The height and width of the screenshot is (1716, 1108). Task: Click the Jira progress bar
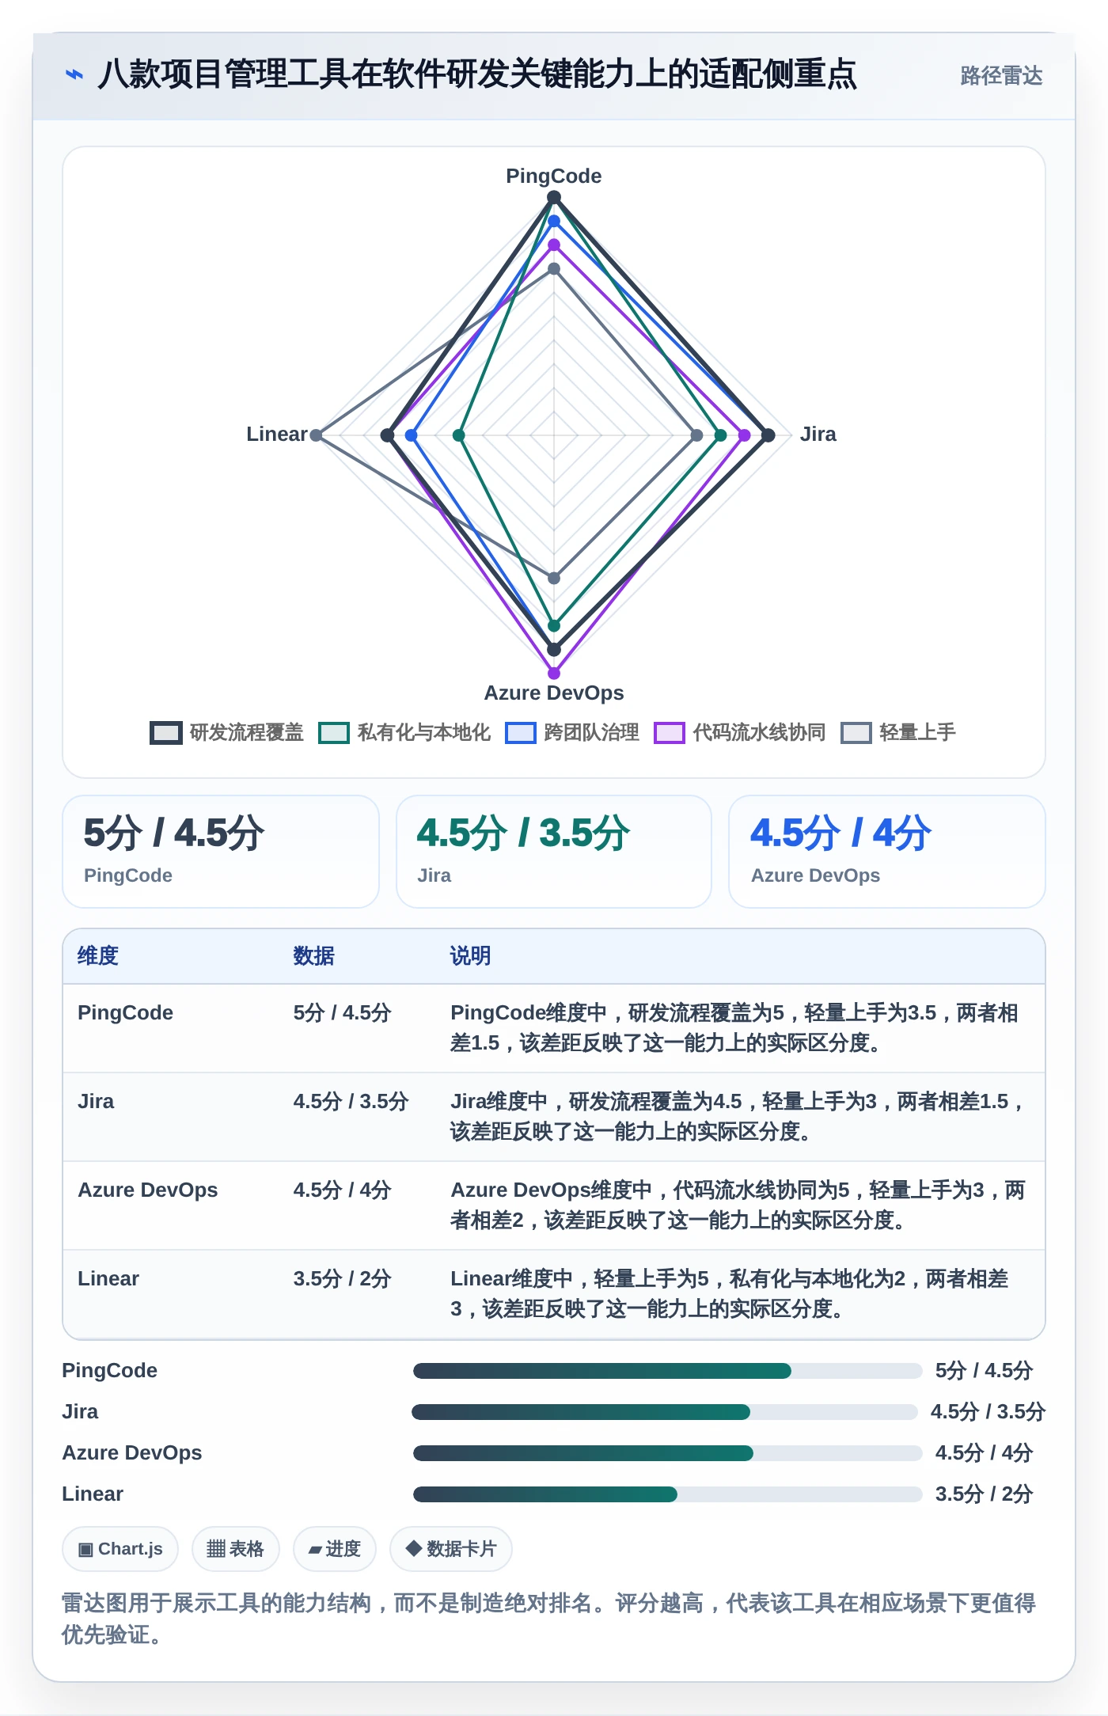coord(665,1412)
